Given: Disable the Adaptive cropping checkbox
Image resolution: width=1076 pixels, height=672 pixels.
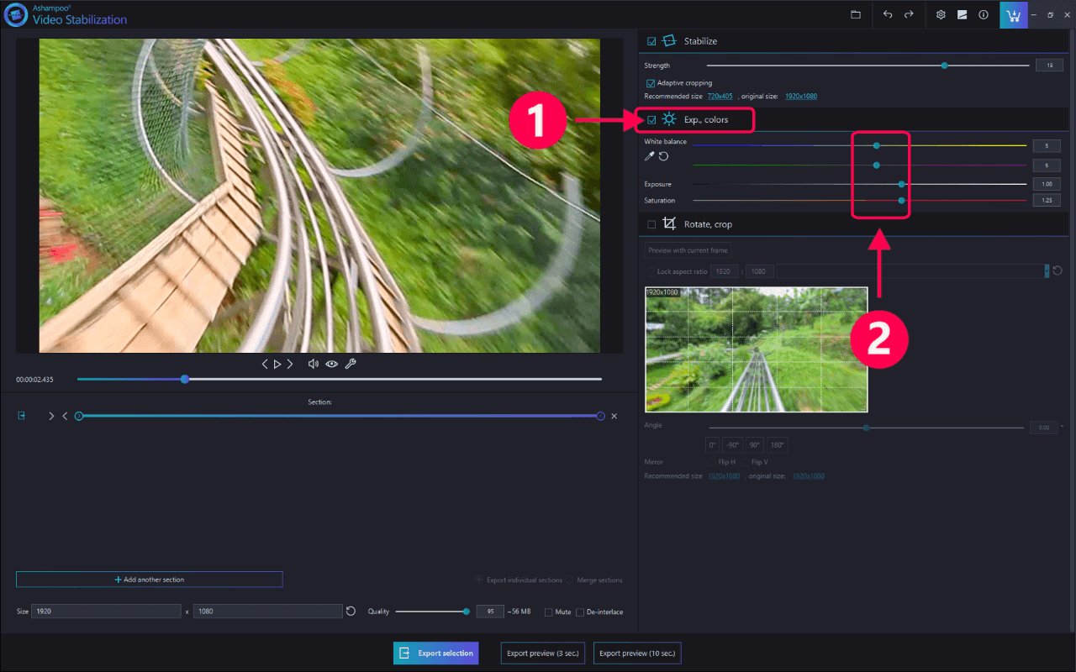Looking at the screenshot, I should 651,82.
